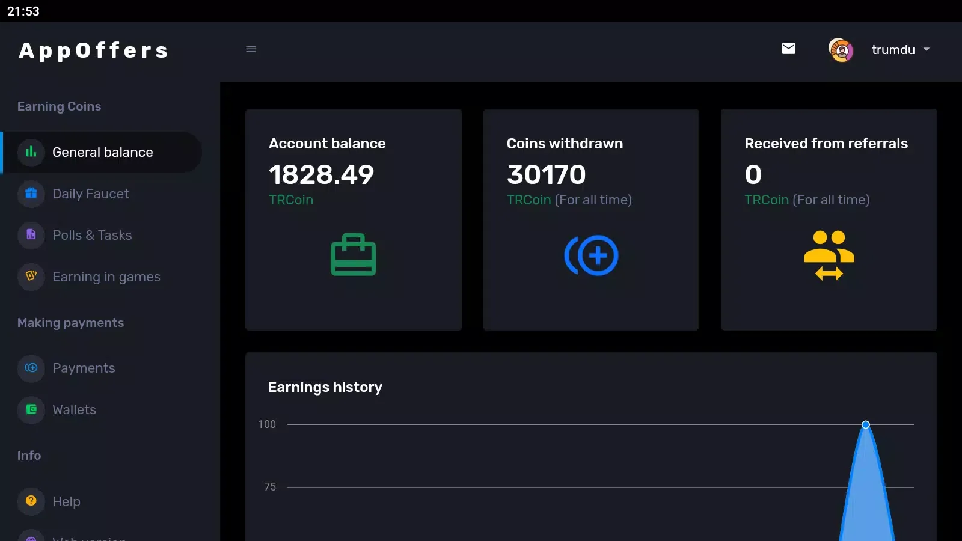962x541 pixels.
Task: Open the Wallets page
Action: (74, 410)
